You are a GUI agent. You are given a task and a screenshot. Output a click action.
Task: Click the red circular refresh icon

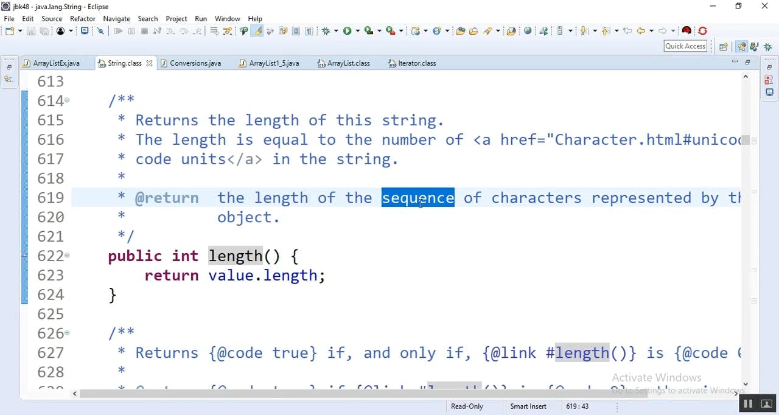tap(703, 31)
